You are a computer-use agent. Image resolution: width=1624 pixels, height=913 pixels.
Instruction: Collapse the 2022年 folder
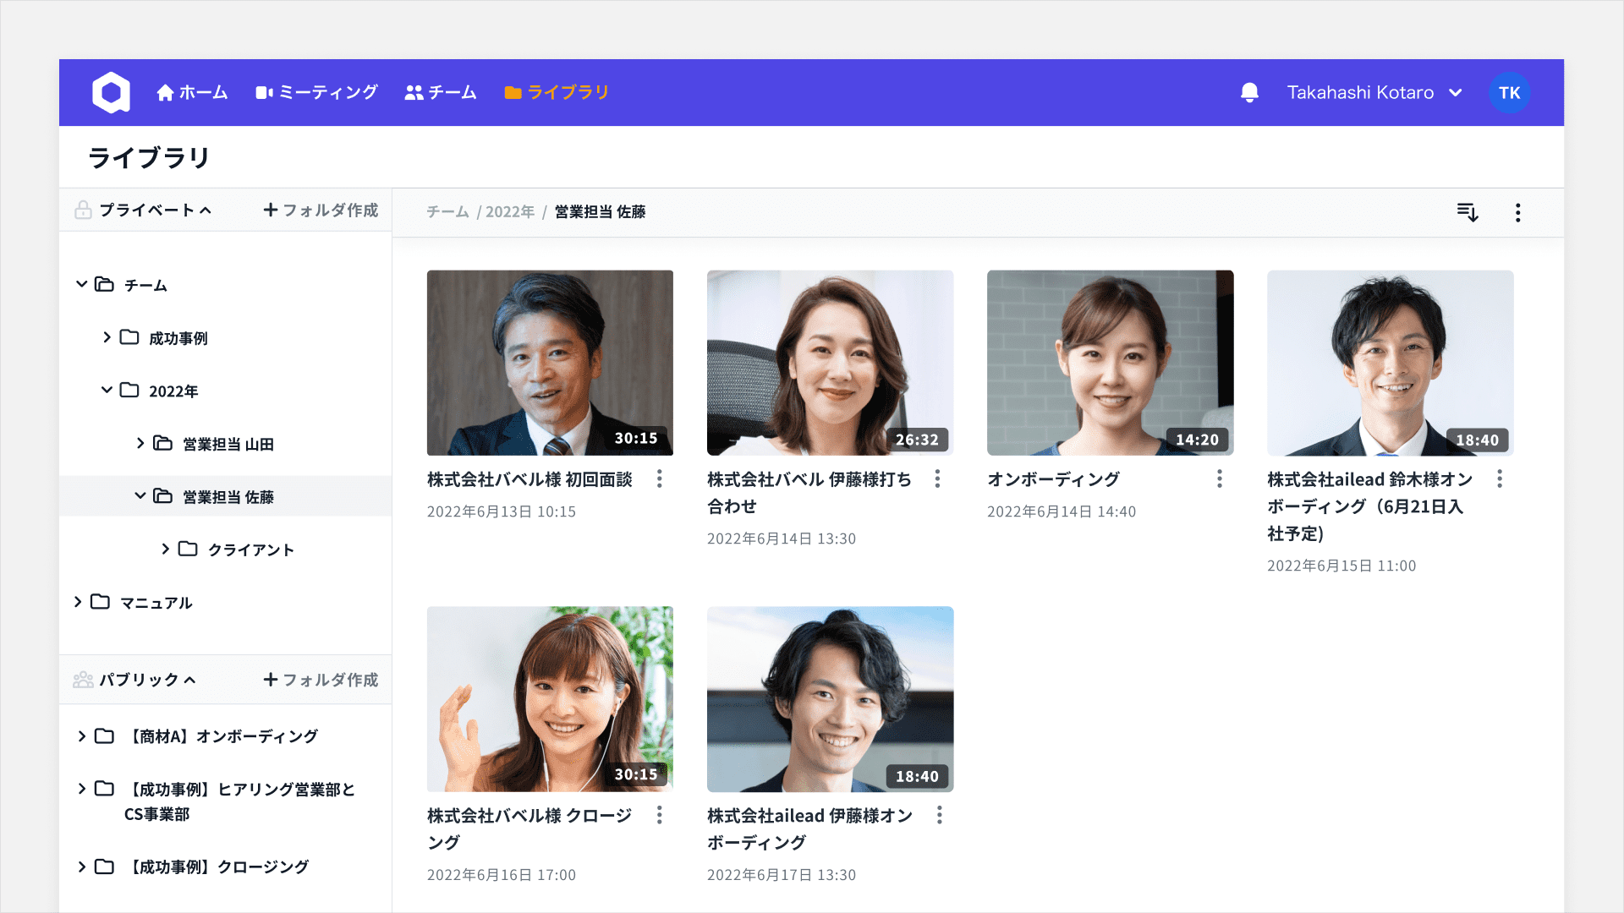(x=107, y=390)
